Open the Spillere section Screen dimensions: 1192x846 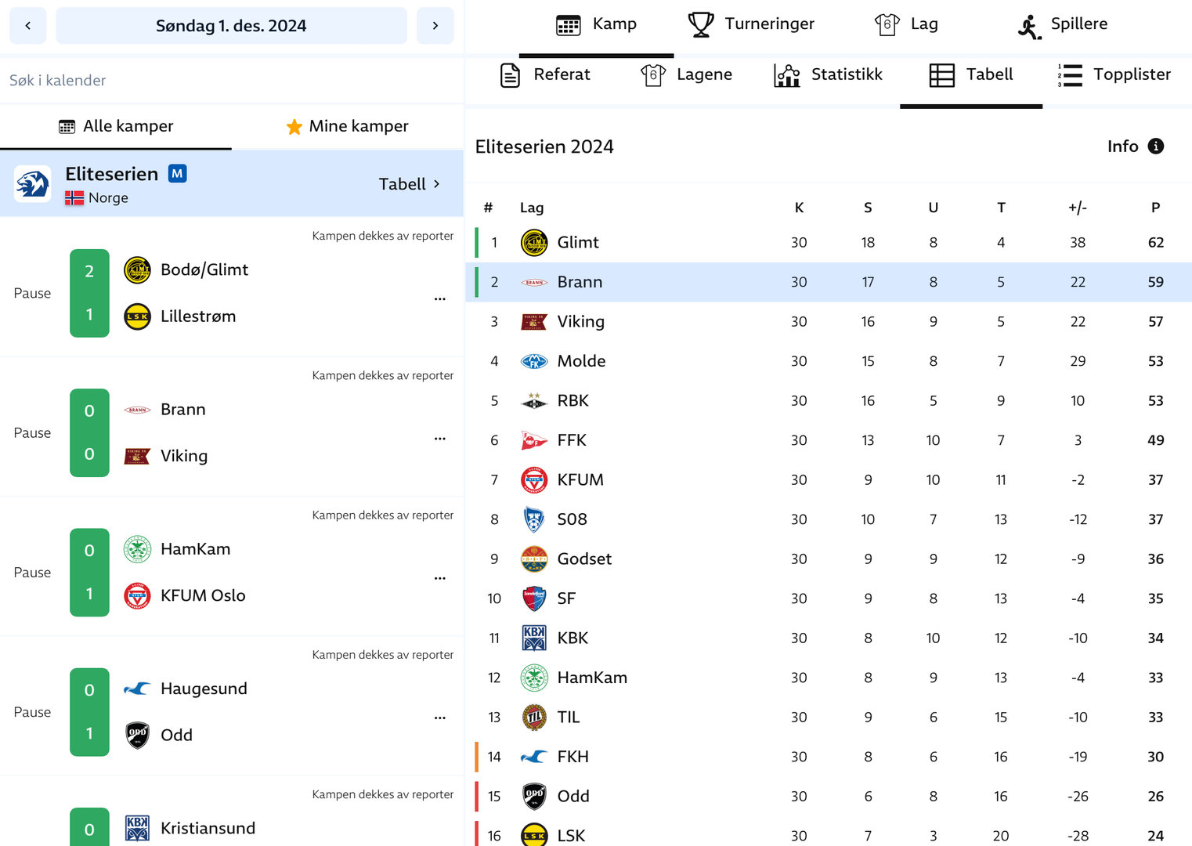pyautogui.click(x=1062, y=24)
